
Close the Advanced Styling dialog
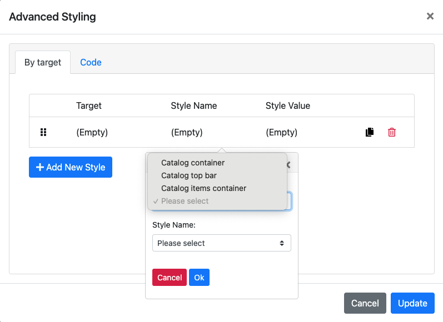point(430,17)
